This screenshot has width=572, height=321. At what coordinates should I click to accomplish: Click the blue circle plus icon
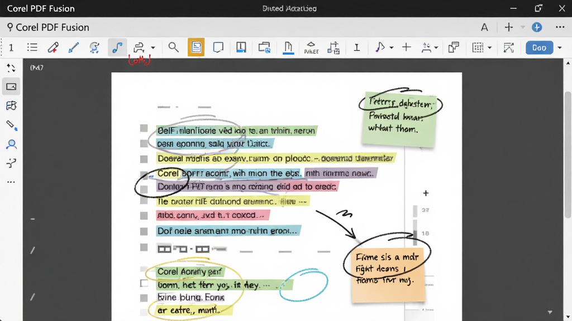(537, 27)
